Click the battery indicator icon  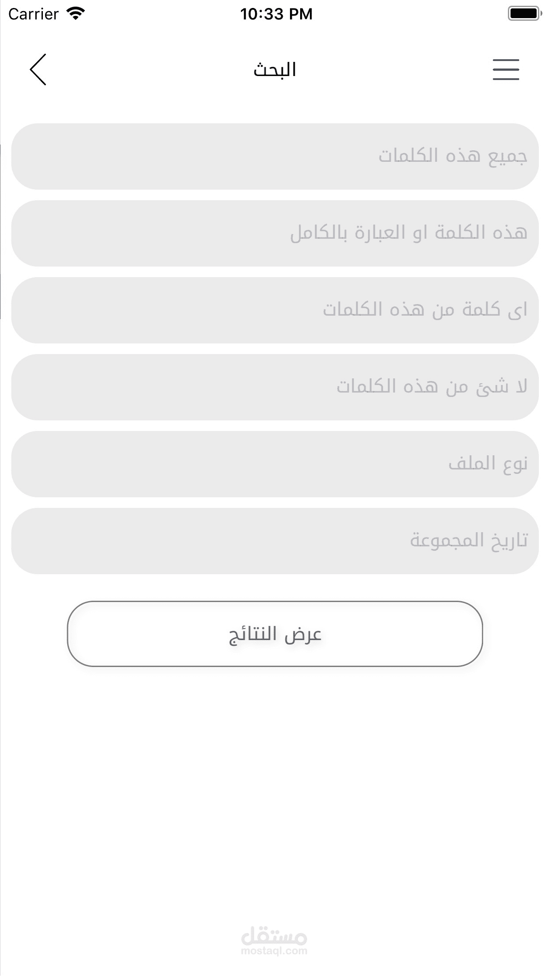(x=524, y=13)
